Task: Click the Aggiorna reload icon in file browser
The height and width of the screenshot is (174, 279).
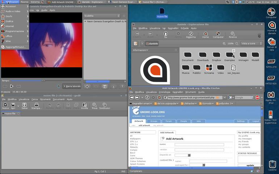Action: pos(191,35)
